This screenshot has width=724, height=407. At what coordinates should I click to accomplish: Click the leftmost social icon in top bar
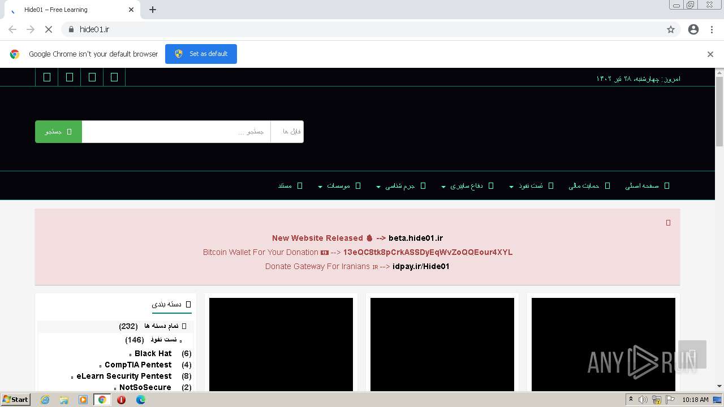47,77
